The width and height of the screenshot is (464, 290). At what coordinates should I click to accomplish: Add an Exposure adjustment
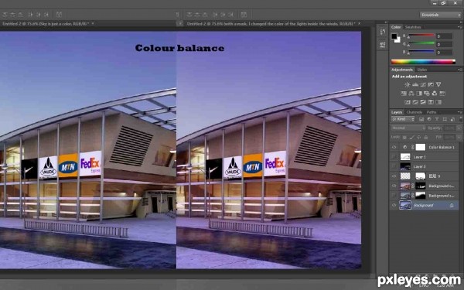coord(431,84)
